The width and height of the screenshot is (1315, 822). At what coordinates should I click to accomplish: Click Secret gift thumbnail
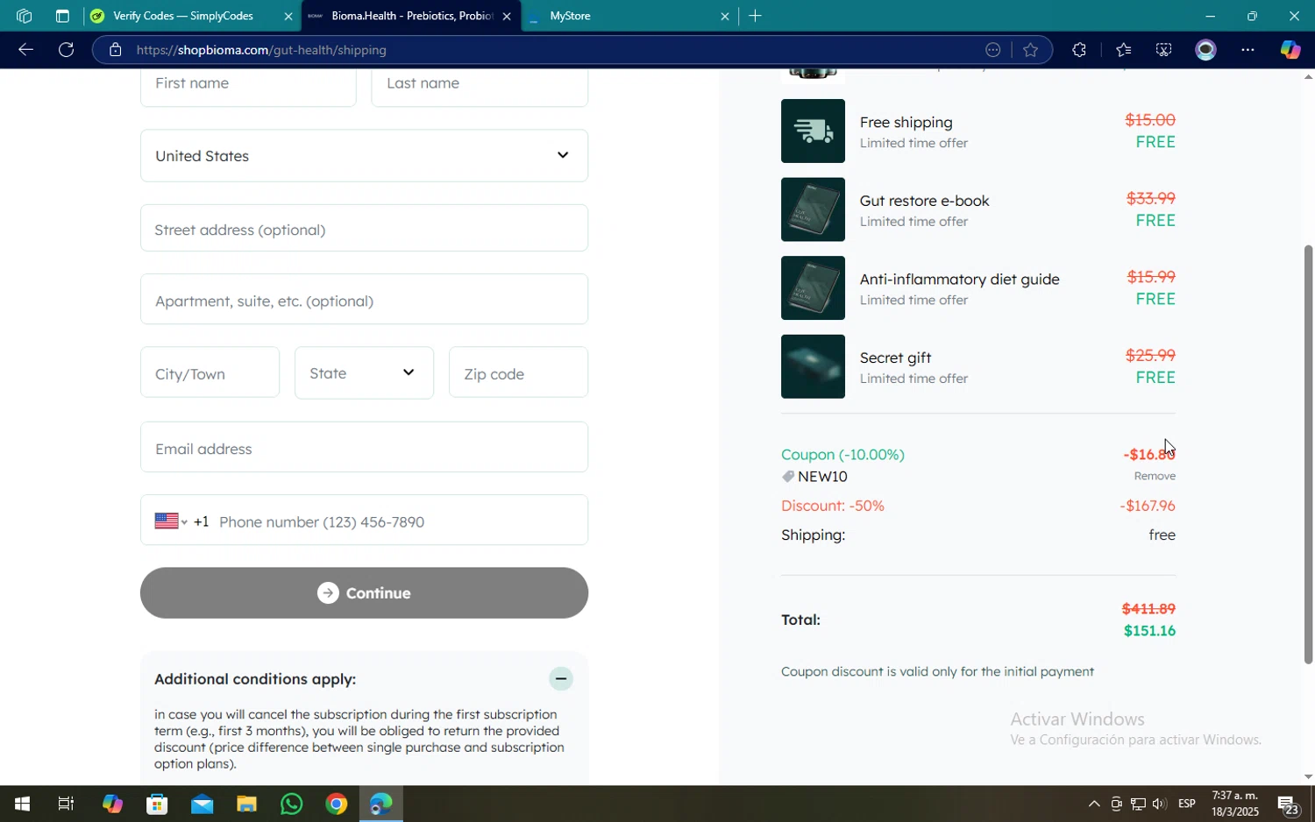pyautogui.click(x=813, y=366)
